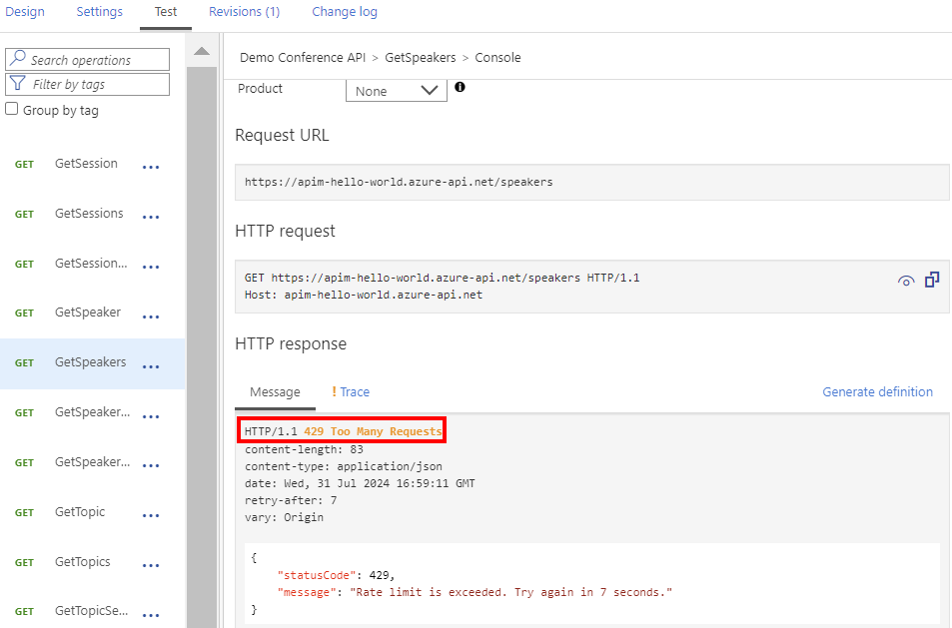Click the Generate definition link

[877, 392]
